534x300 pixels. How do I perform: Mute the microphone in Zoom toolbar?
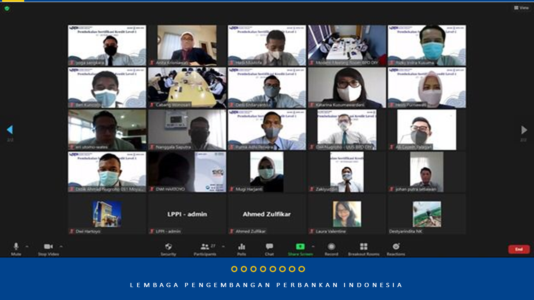16,249
